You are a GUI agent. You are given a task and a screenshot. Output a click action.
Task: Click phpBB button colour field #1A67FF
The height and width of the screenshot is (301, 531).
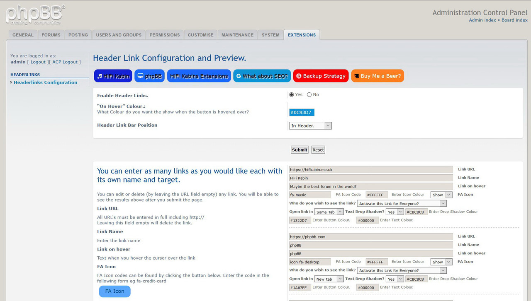click(300, 287)
